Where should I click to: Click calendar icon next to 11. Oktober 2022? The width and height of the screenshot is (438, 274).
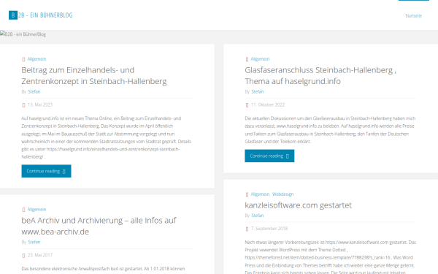coord(247,105)
